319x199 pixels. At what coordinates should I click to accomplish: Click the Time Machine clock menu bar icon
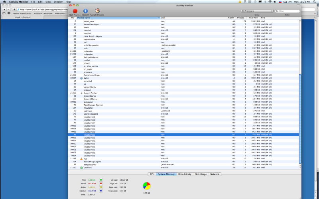pos(255,2)
